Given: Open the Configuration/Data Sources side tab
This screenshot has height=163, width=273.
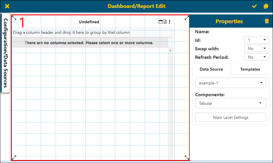Looking at the screenshot, I should 5,53.
